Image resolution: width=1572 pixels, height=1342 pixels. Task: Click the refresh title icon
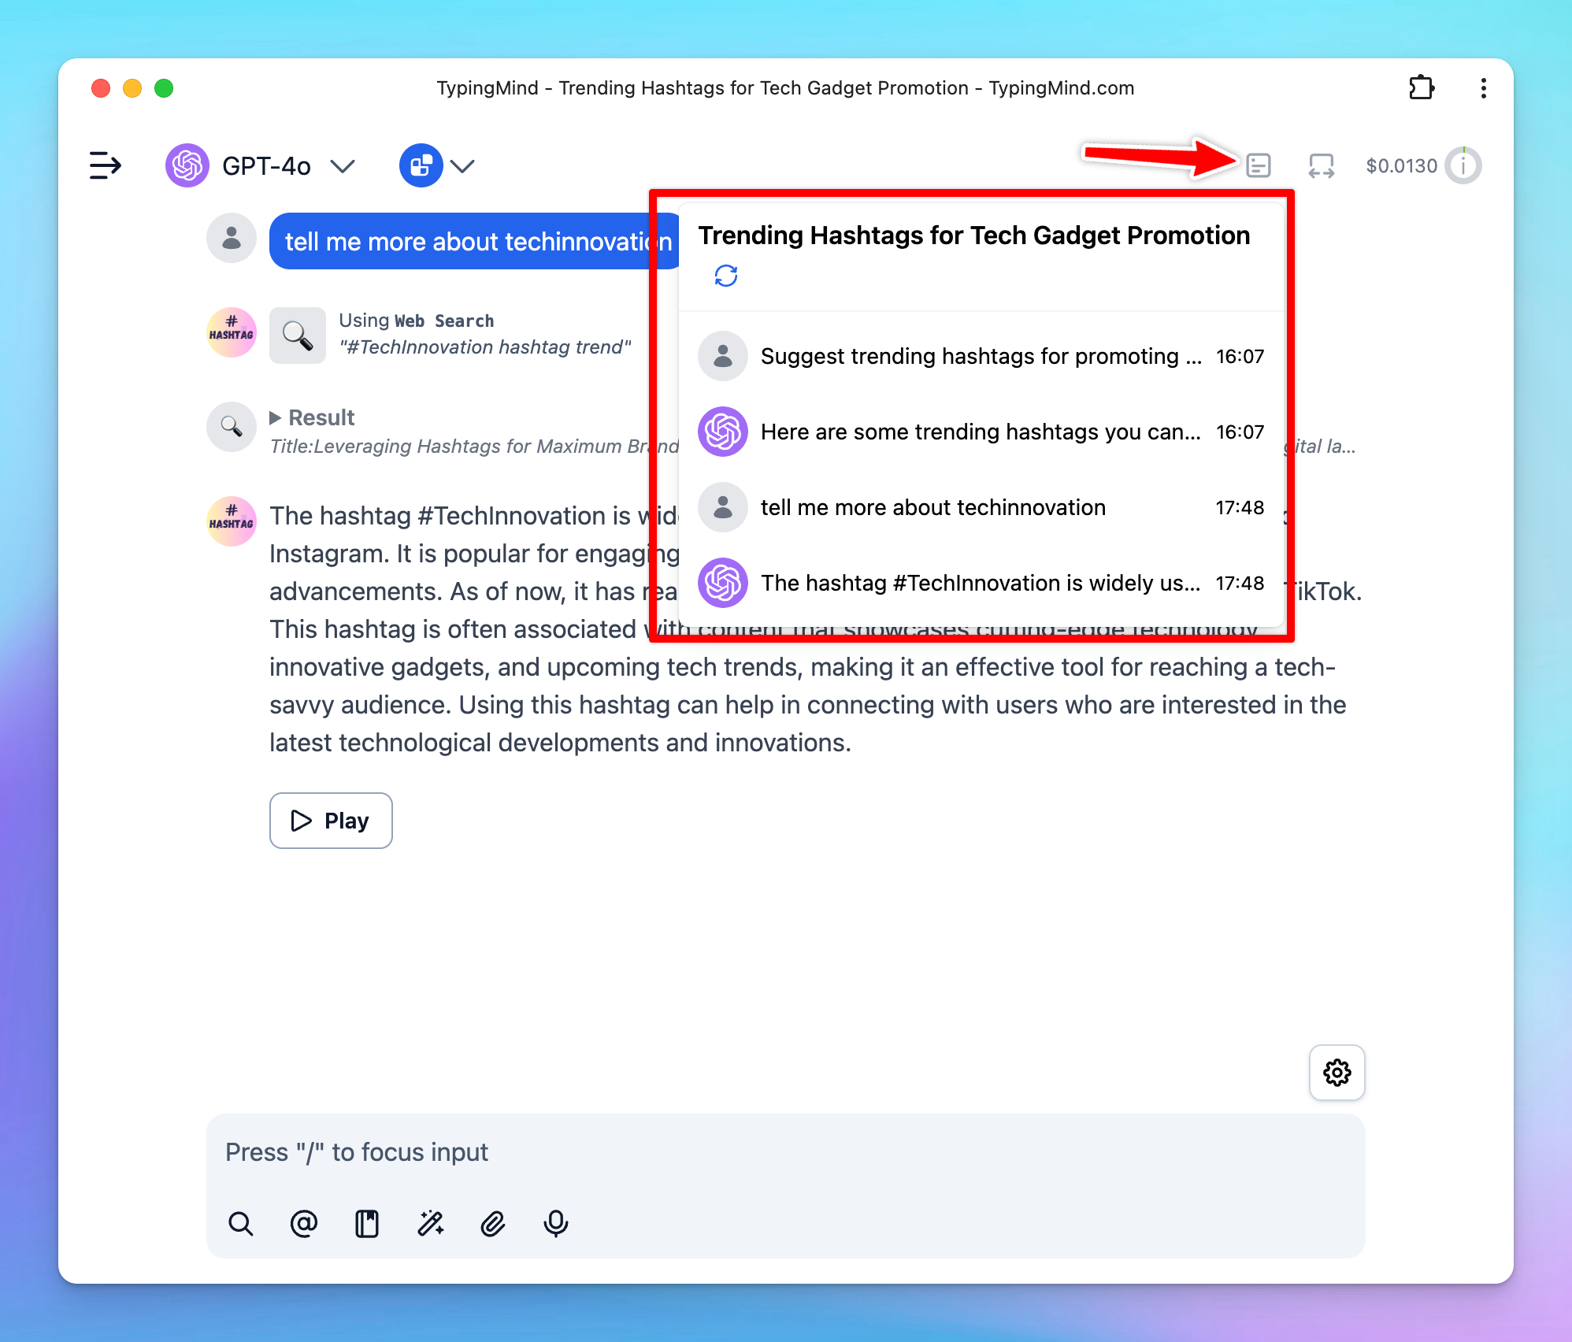click(x=725, y=276)
